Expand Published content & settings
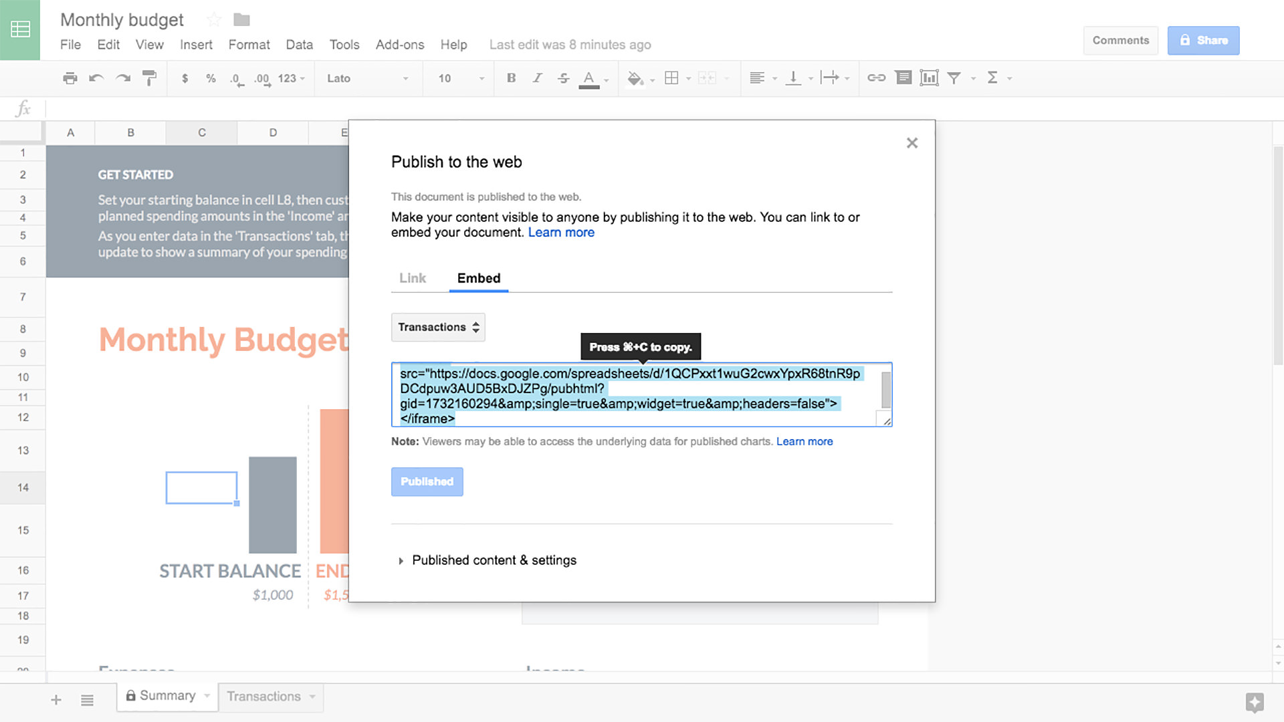Screen dimensions: 1284x722 coord(494,560)
